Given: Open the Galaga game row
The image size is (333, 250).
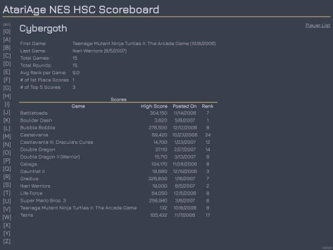Looking at the screenshot, I should tap(28, 164).
